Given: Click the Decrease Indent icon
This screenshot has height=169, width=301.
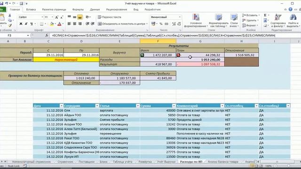Looking at the screenshot, I should tap(87, 24).
